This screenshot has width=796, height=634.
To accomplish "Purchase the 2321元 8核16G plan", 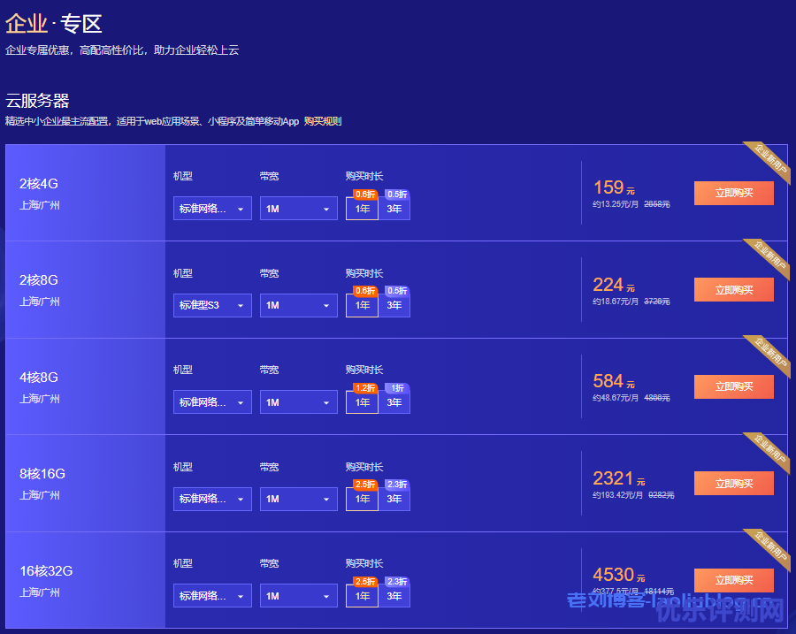I will point(733,484).
